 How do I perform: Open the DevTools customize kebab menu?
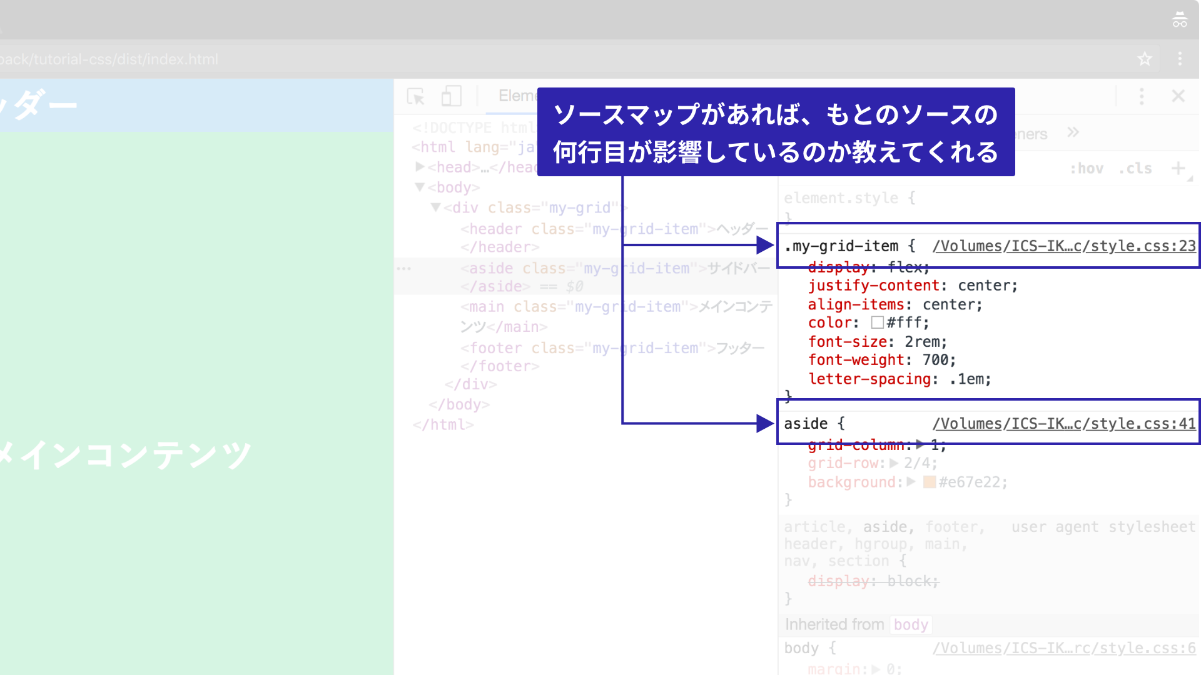[1142, 96]
